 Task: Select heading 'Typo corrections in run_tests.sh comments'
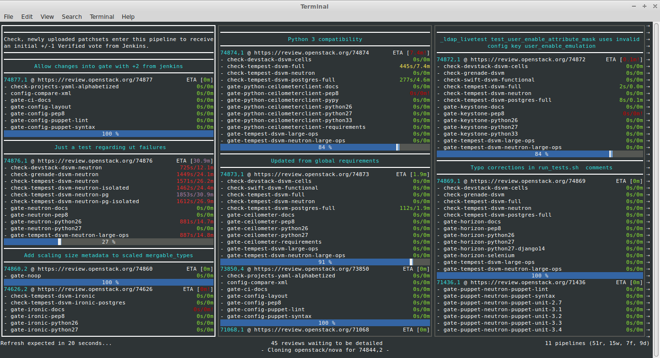(x=542, y=167)
